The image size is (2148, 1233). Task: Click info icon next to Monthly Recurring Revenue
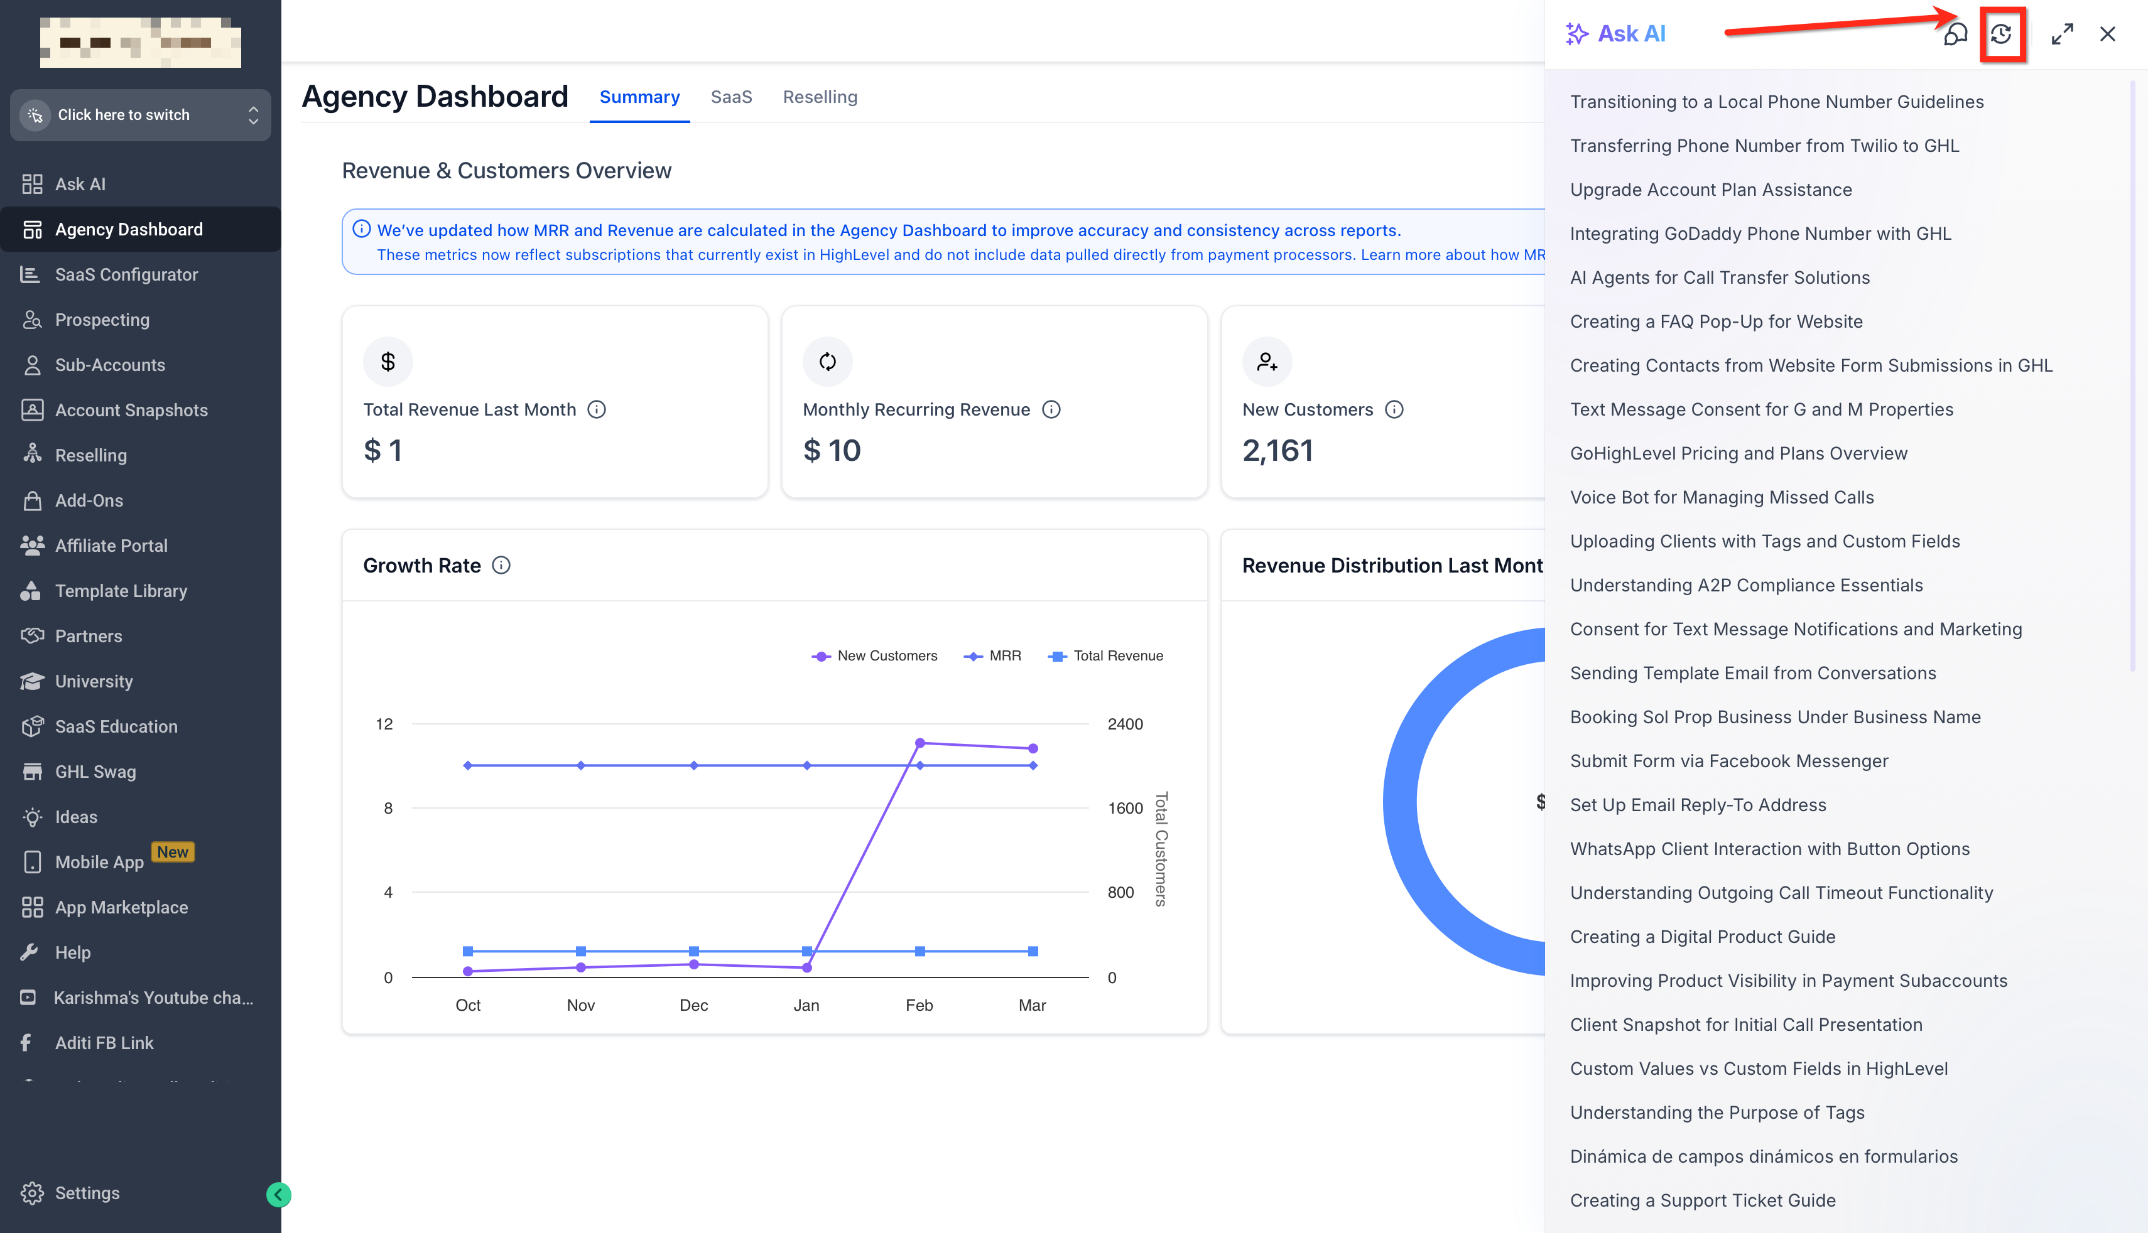pos(1051,410)
